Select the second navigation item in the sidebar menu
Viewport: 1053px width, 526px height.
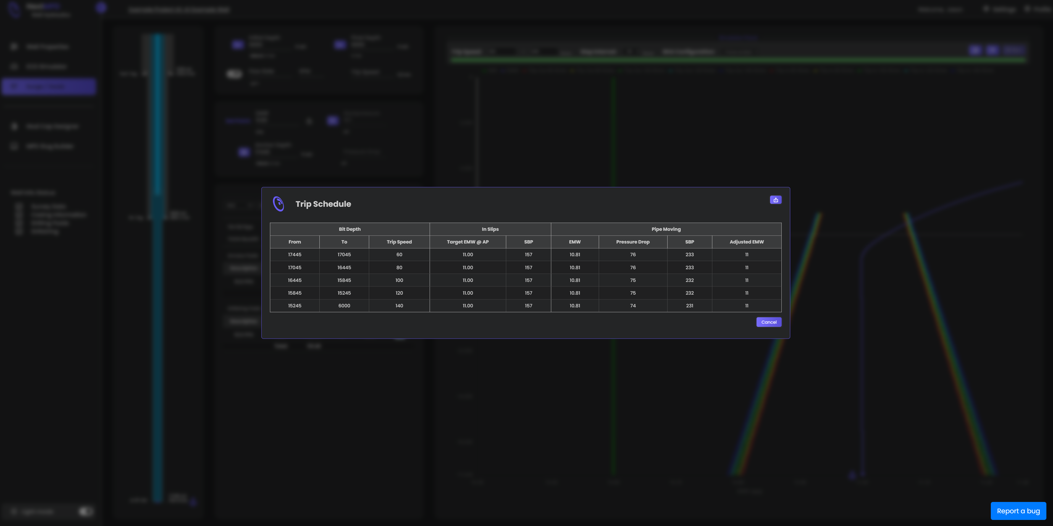(49, 66)
